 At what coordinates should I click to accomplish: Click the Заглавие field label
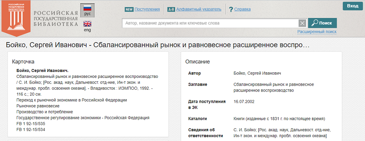pyautogui.click(x=197, y=85)
